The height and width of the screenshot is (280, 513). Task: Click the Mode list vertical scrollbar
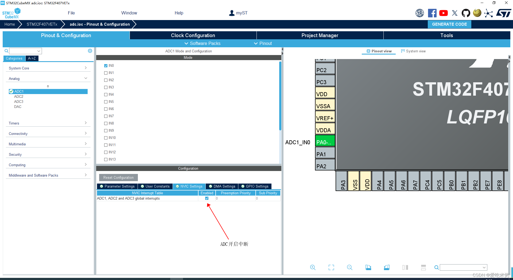(x=280, y=96)
